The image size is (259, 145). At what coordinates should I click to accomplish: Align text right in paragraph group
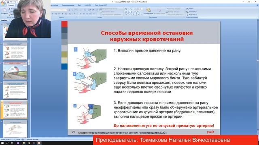87,14
